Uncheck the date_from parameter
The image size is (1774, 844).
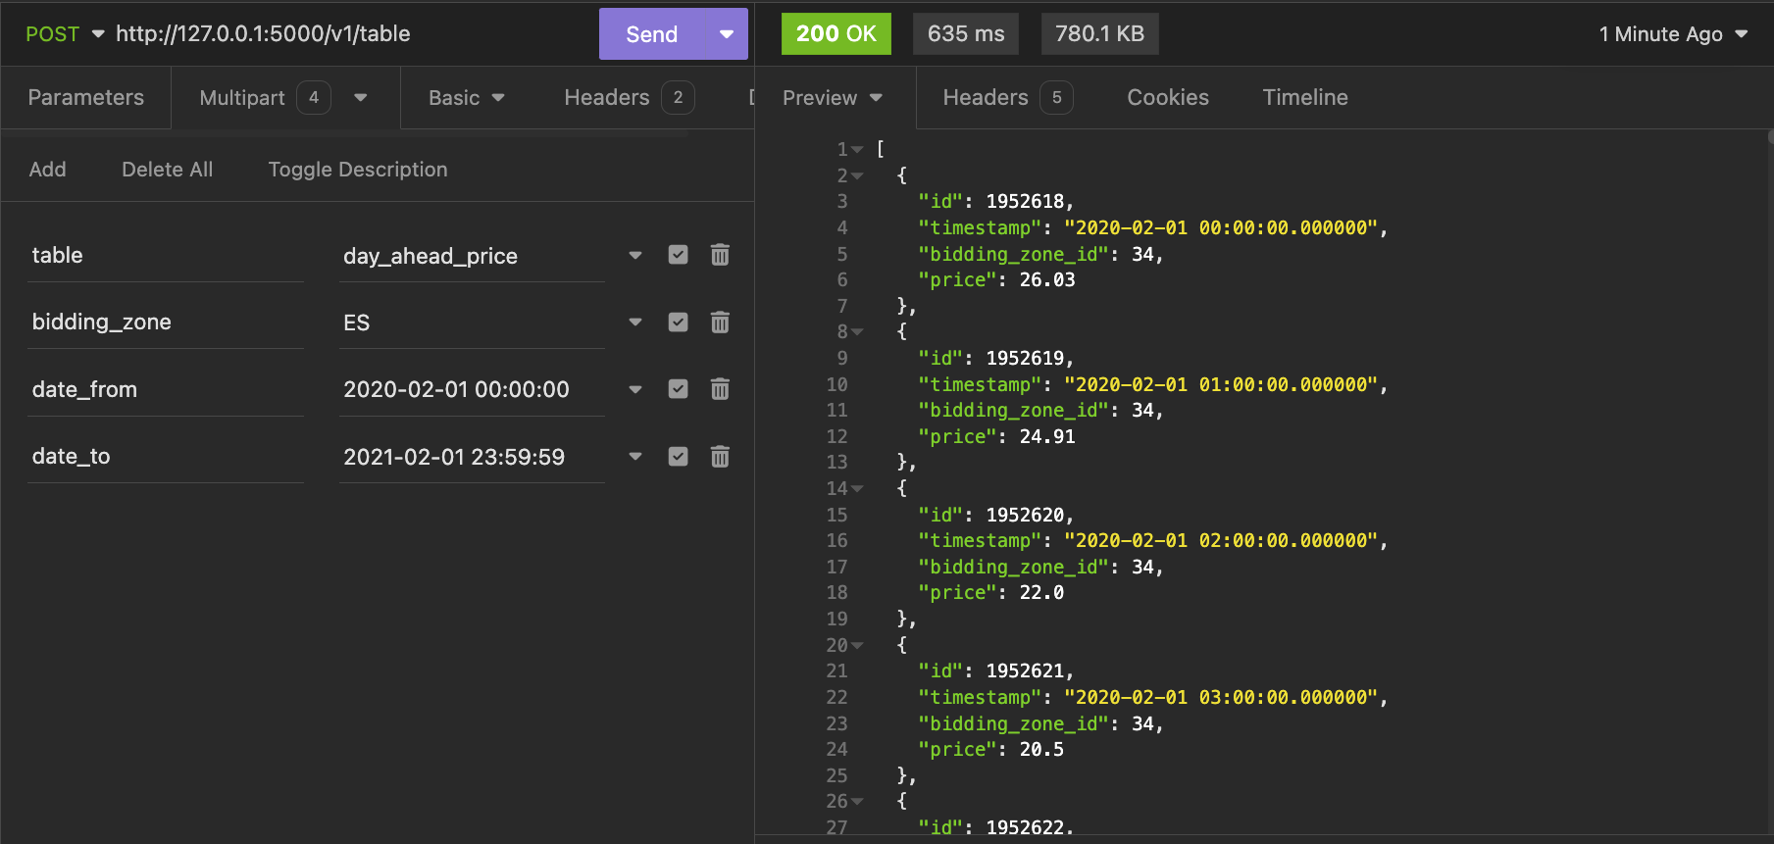pos(678,389)
